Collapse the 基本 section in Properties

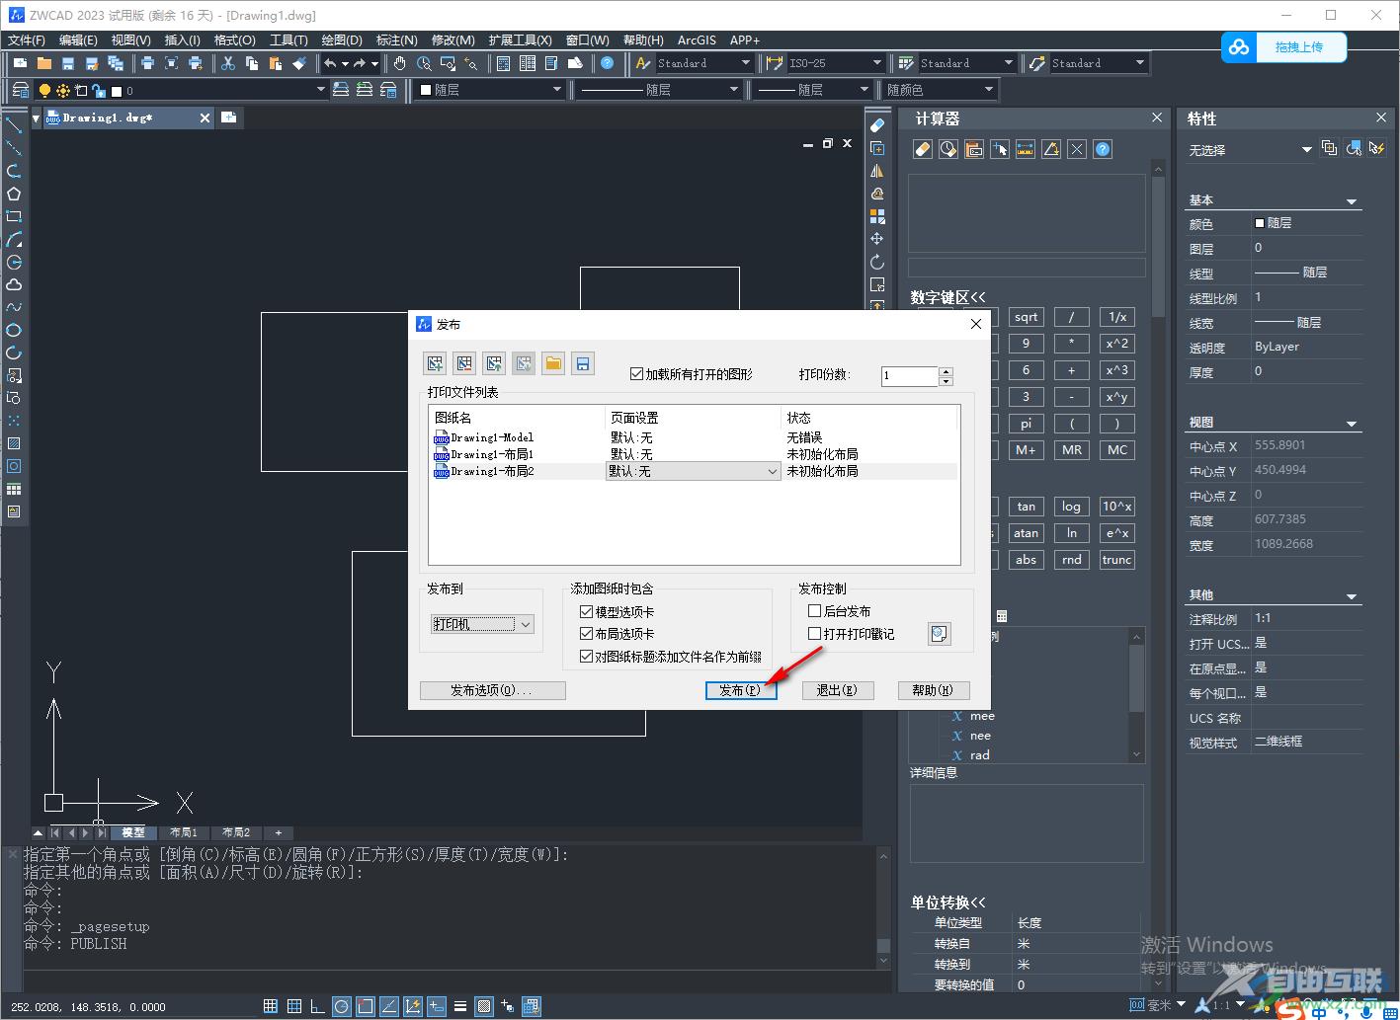pos(1352,201)
